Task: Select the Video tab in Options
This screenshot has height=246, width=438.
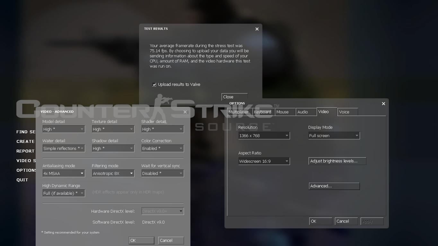Action: (x=327, y=111)
